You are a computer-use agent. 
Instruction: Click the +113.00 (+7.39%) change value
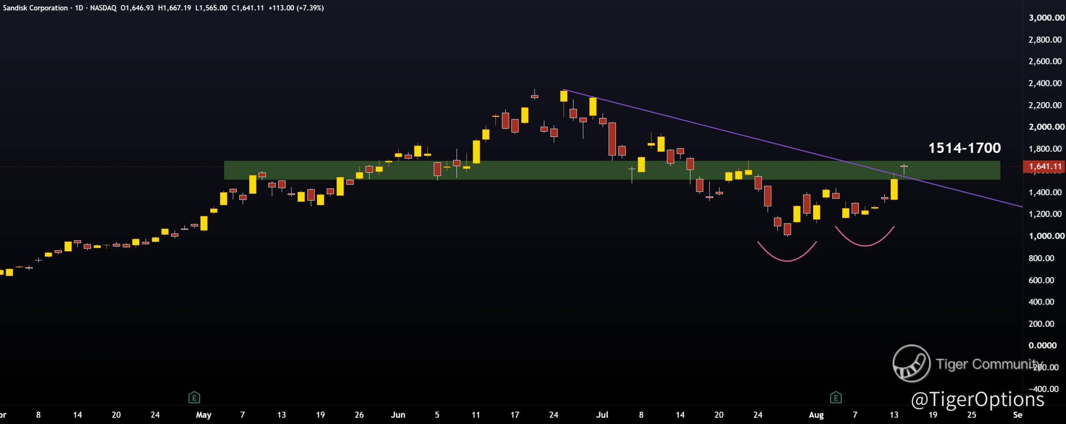[296, 8]
